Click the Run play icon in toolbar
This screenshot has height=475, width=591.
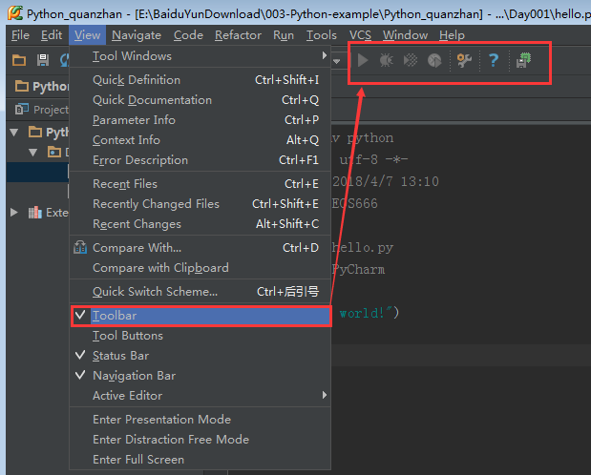coord(363,60)
